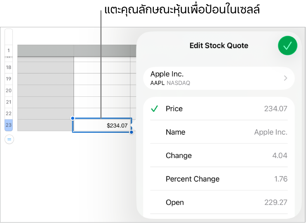Click the equals formula button below rows
Screen dimensions: 306x223
point(9,140)
